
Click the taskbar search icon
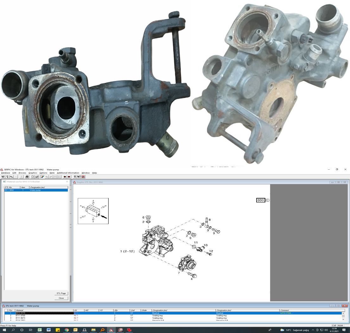(13, 330)
